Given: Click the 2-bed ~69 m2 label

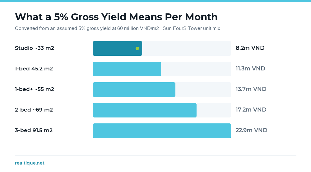Looking at the screenshot, I should click(34, 110).
